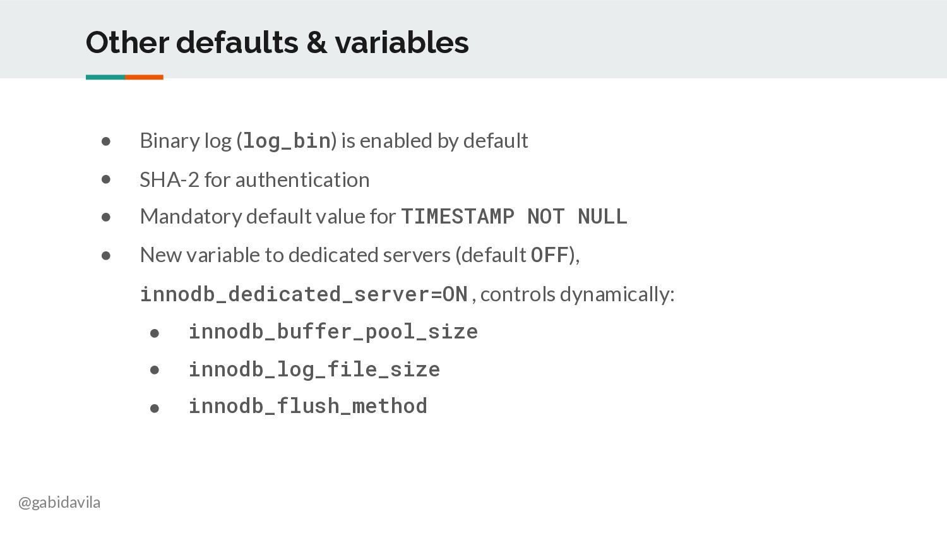The image size is (947, 533).
Task: Click the OFF default value text
Action: click(x=549, y=255)
